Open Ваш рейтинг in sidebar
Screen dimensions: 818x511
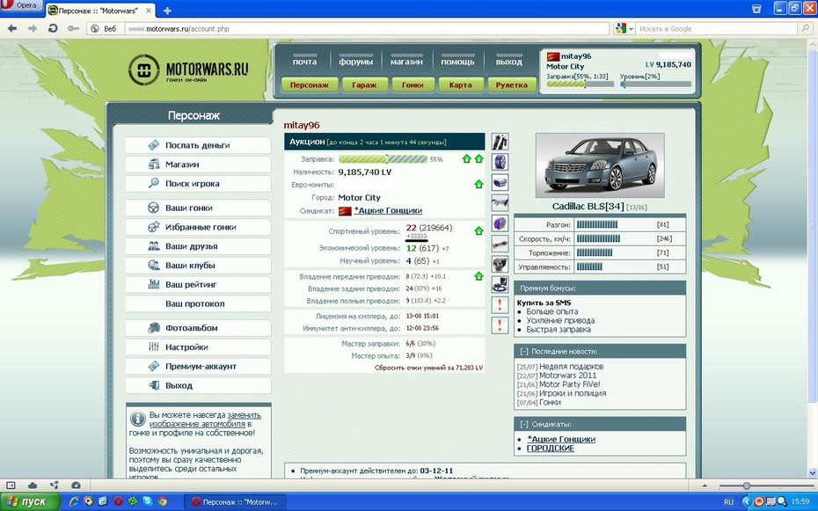198,285
